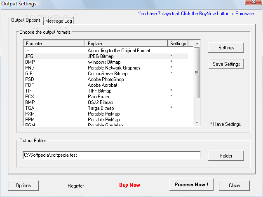Select the PCX PaintBrush row
The height and width of the screenshot is (197, 263).
point(106,97)
